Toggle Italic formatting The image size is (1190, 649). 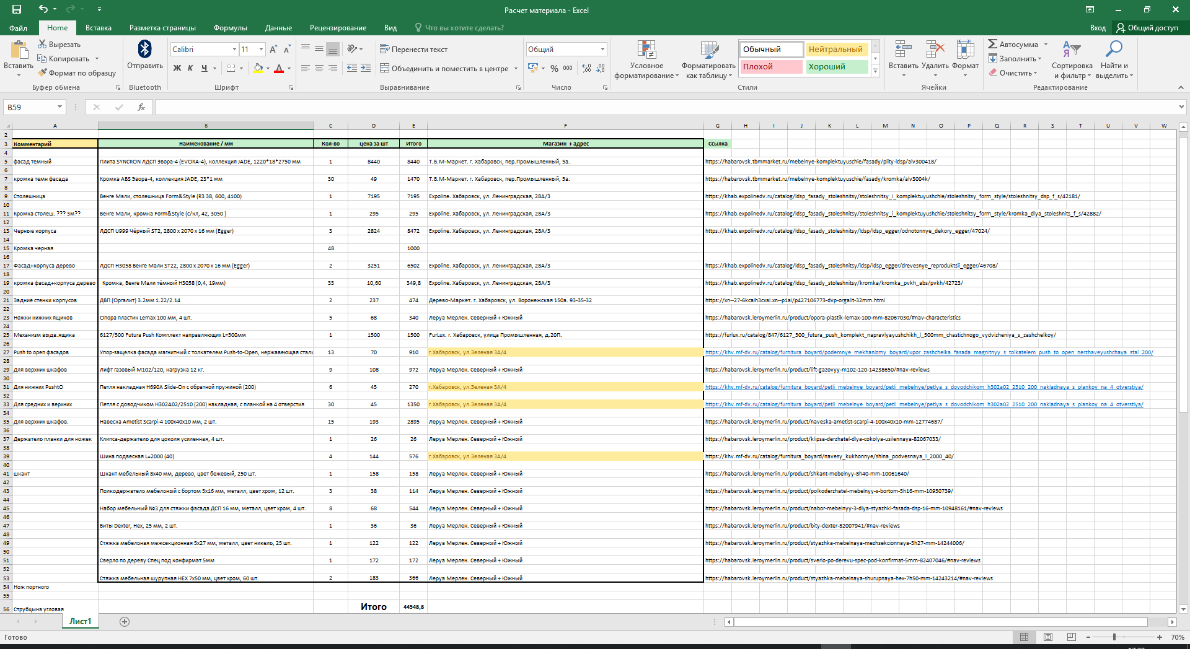click(190, 68)
